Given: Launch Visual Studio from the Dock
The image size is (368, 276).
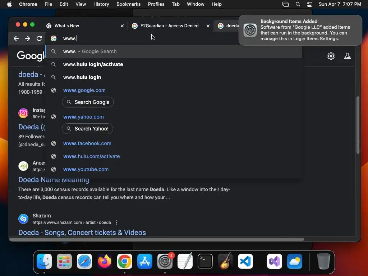Looking at the screenshot, I should 275,261.
